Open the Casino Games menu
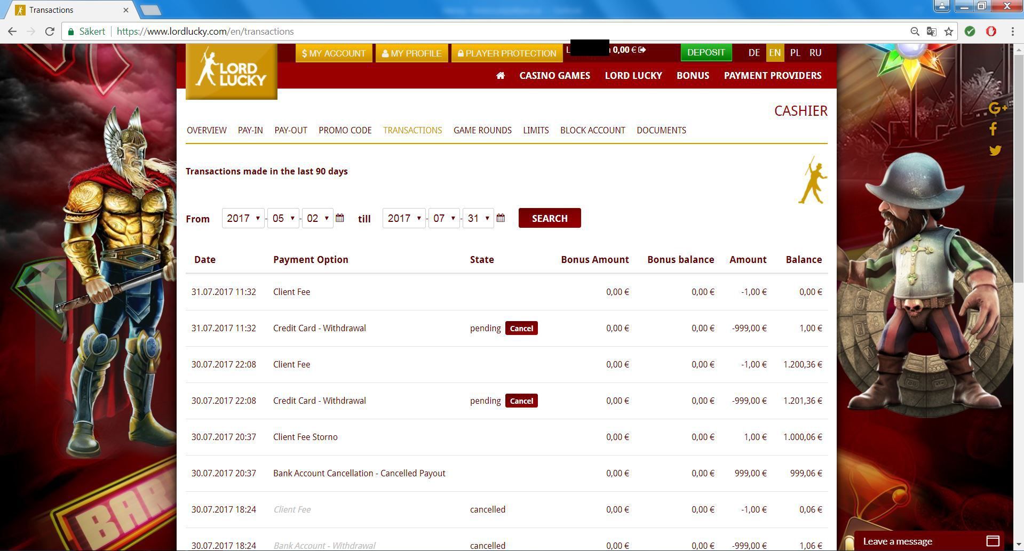1024x551 pixels. [555, 76]
